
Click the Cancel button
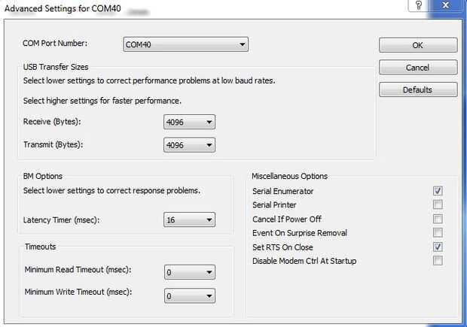418,68
